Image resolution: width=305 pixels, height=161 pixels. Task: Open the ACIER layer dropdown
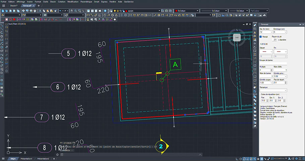(143, 11)
